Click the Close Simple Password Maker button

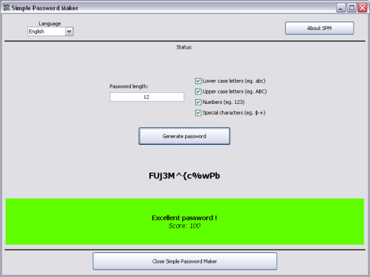coord(185,261)
